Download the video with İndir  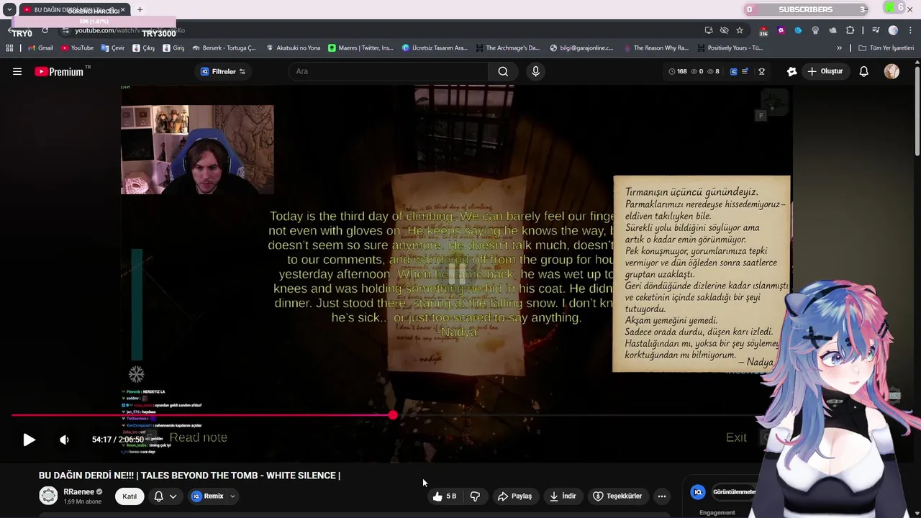coord(563,496)
